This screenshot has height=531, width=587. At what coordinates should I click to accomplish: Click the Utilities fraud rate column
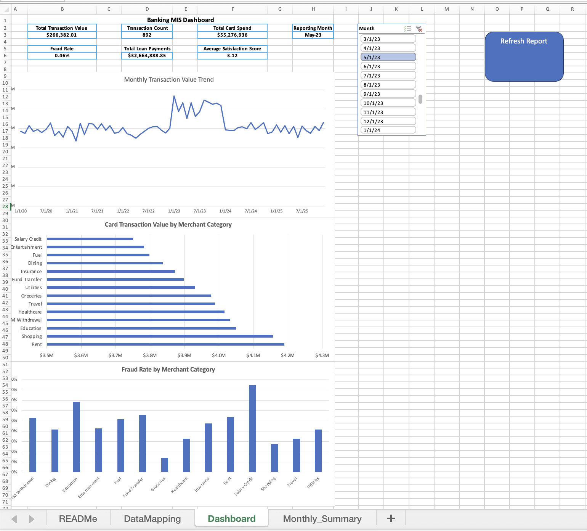[x=318, y=451]
